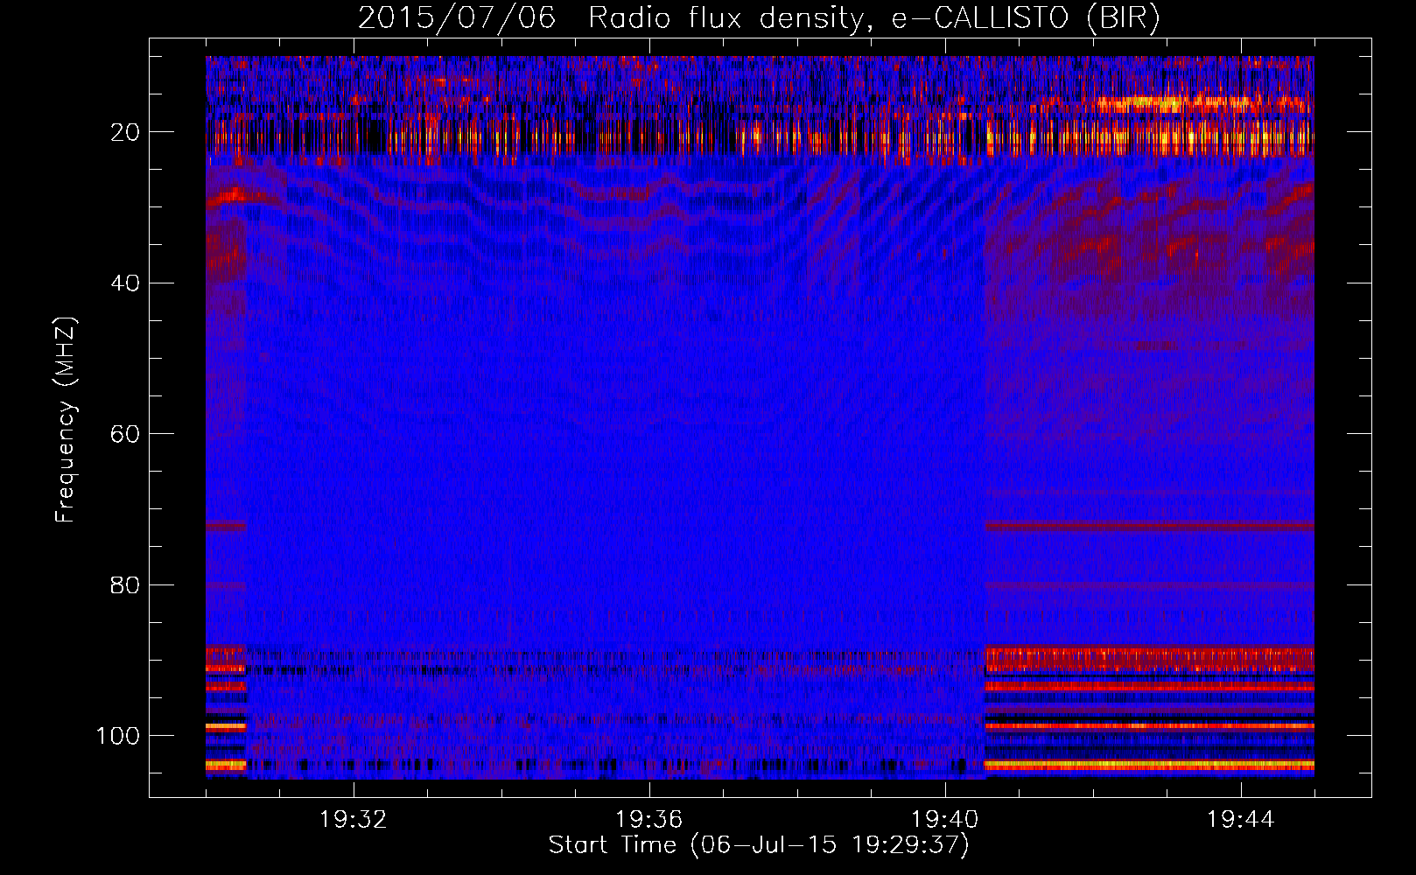This screenshot has height=875, width=1416.
Task: Click the 40 frequency tick label
Action: (x=125, y=283)
